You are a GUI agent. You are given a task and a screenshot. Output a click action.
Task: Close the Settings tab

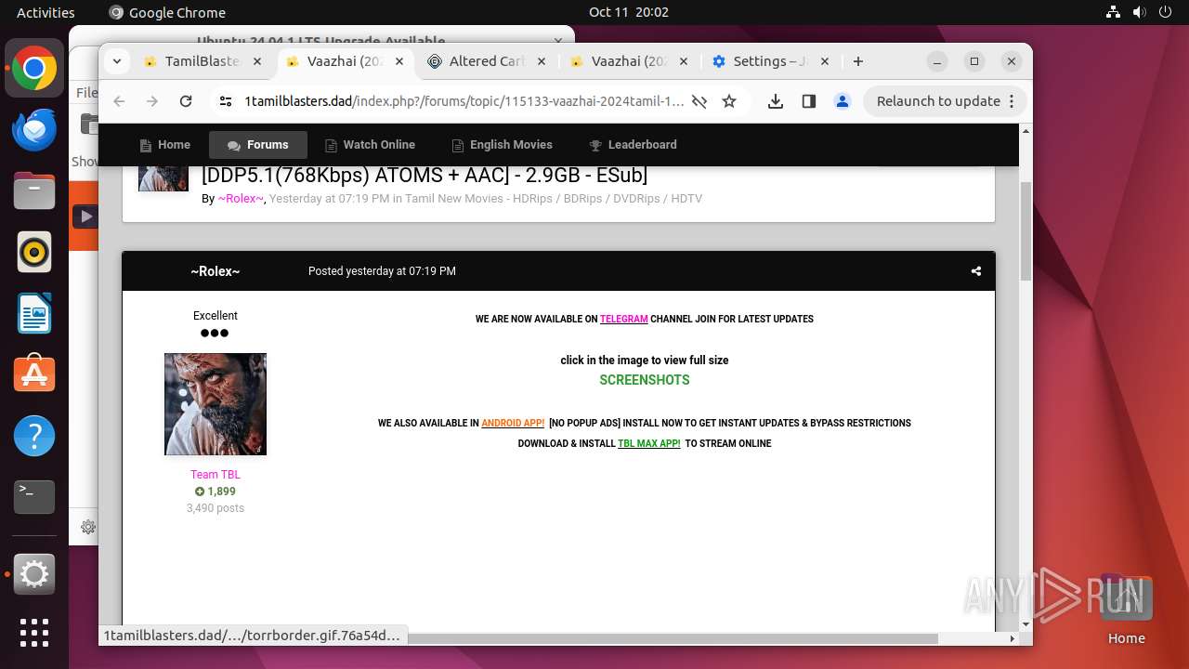click(x=825, y=61)
